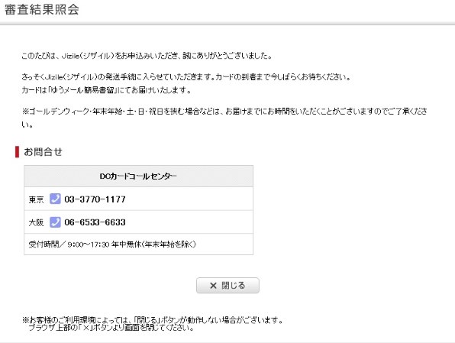Click the 審査結果照会 page title
This screenshot has height=343, width=455.
click(41, 9)
